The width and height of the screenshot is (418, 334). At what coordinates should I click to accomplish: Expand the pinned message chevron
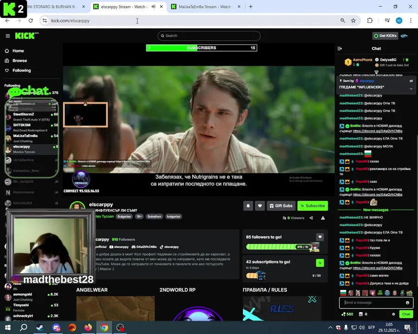[x=411, y=89]
